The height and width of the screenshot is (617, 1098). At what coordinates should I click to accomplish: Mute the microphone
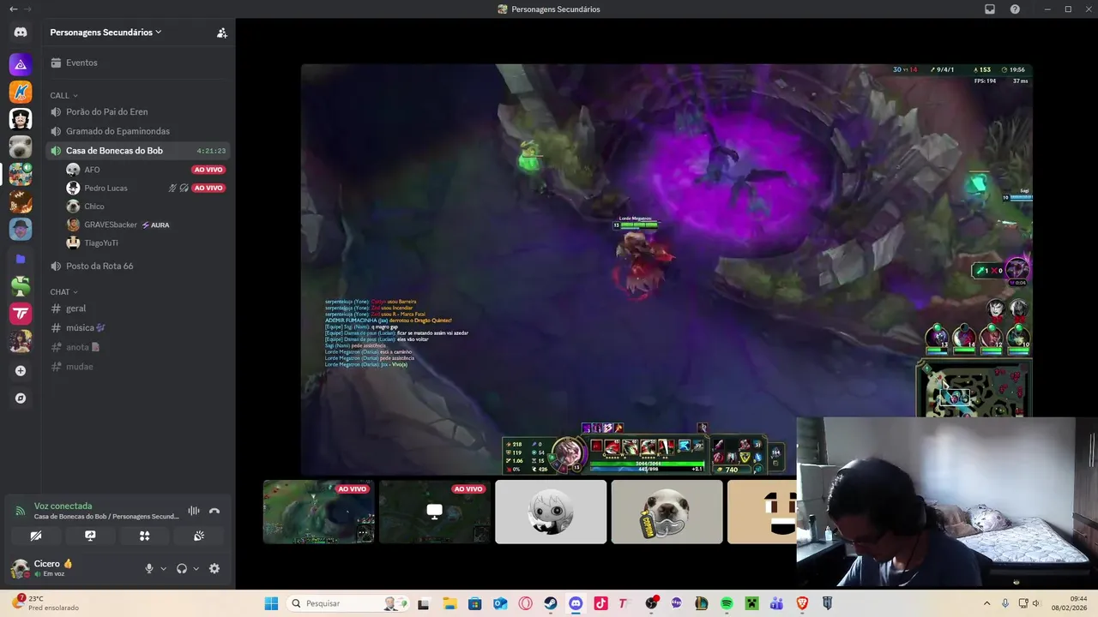coord(148,568)
